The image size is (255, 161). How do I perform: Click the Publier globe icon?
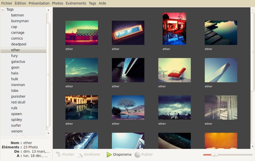(x=138, y=154)
